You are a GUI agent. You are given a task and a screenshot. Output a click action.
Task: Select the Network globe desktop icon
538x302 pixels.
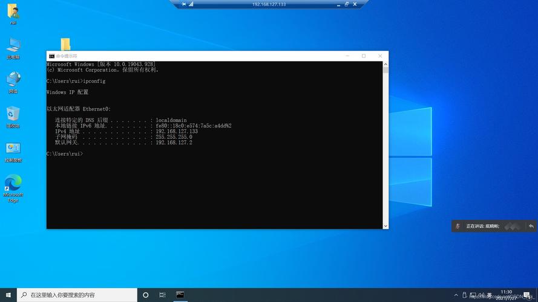13,83
